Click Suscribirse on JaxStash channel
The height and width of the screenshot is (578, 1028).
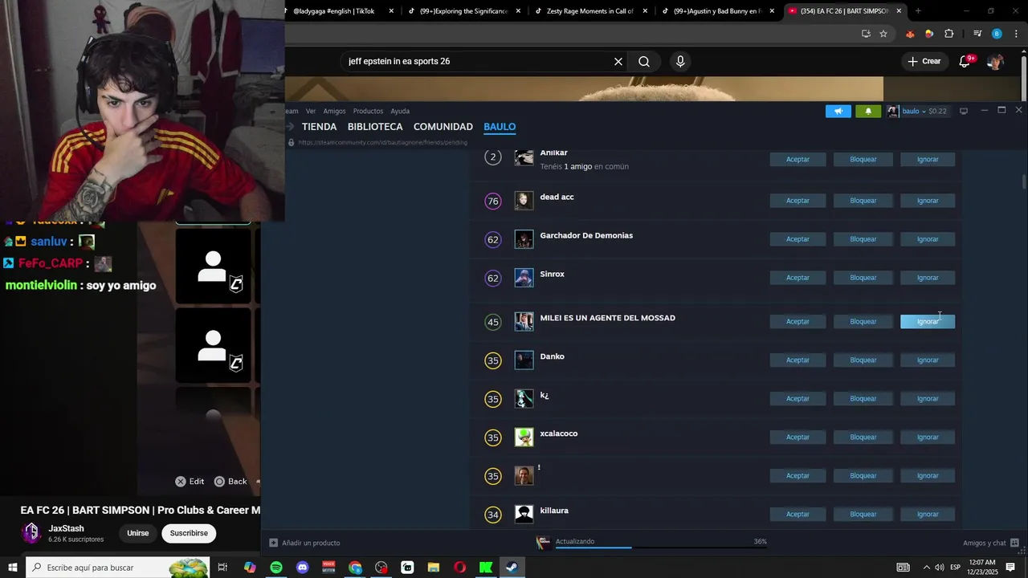click(x=189, y=533)
